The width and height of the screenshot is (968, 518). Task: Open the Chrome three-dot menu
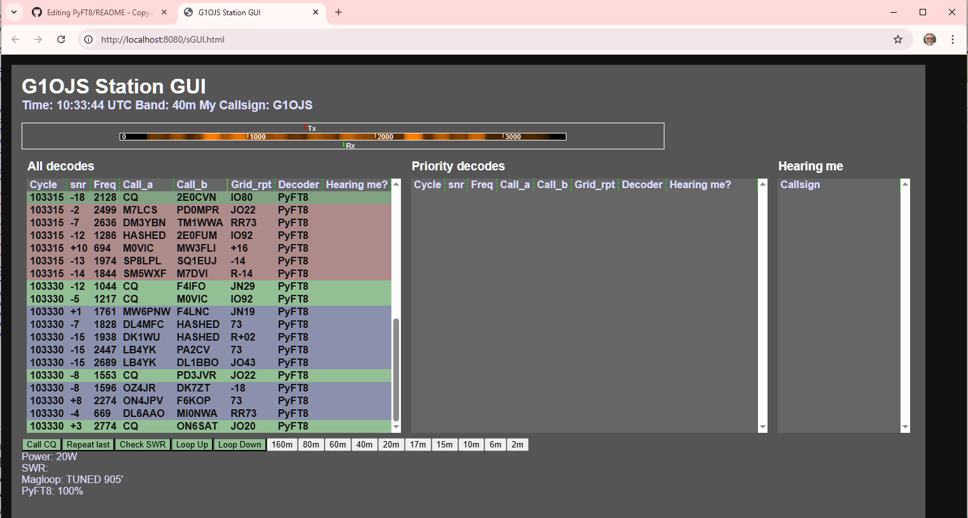click(953, 39)
